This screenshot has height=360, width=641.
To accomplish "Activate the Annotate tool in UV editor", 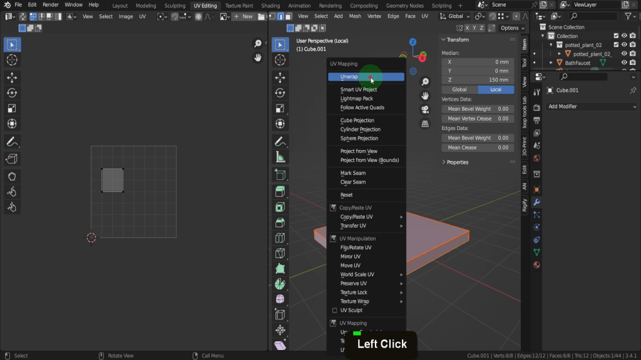I will tap(12, 141).
